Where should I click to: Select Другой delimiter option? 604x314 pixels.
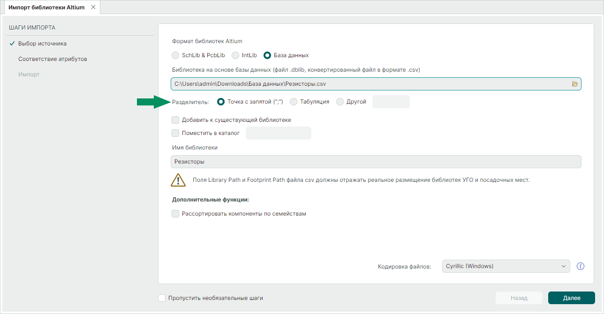coord(340,102)
